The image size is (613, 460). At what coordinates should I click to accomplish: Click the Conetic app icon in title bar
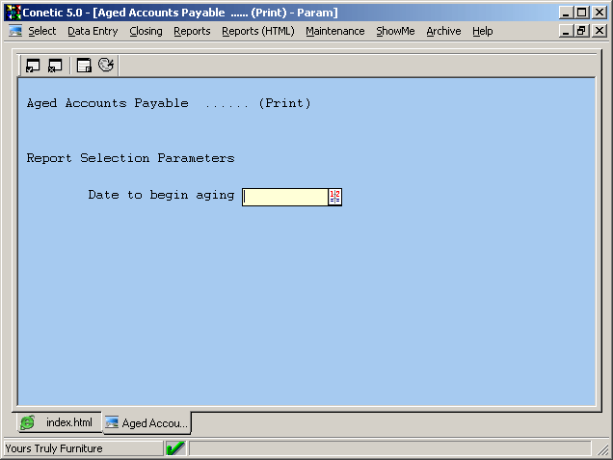click(x=13, y=13)
